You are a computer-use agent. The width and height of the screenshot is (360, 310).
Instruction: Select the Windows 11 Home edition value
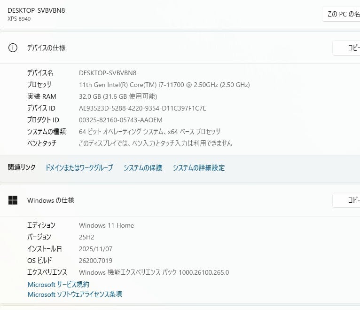tap(107, 225)
